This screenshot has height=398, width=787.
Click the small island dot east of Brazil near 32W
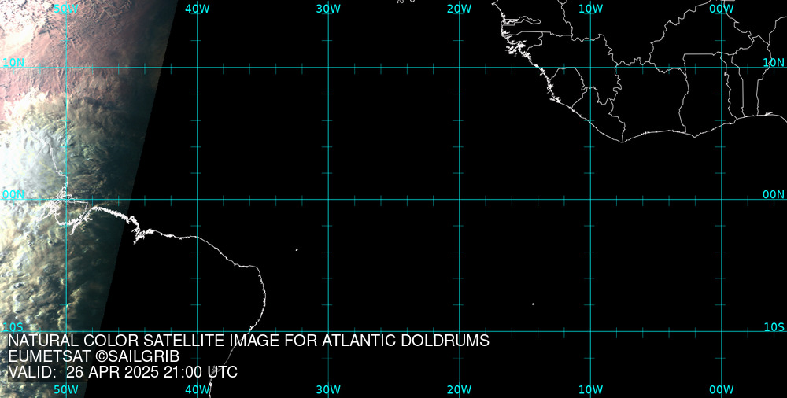pyautogui.click(x=297, y=250)
